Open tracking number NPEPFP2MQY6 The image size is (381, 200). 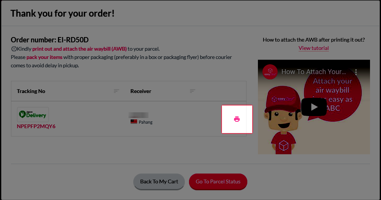[36, 126]
